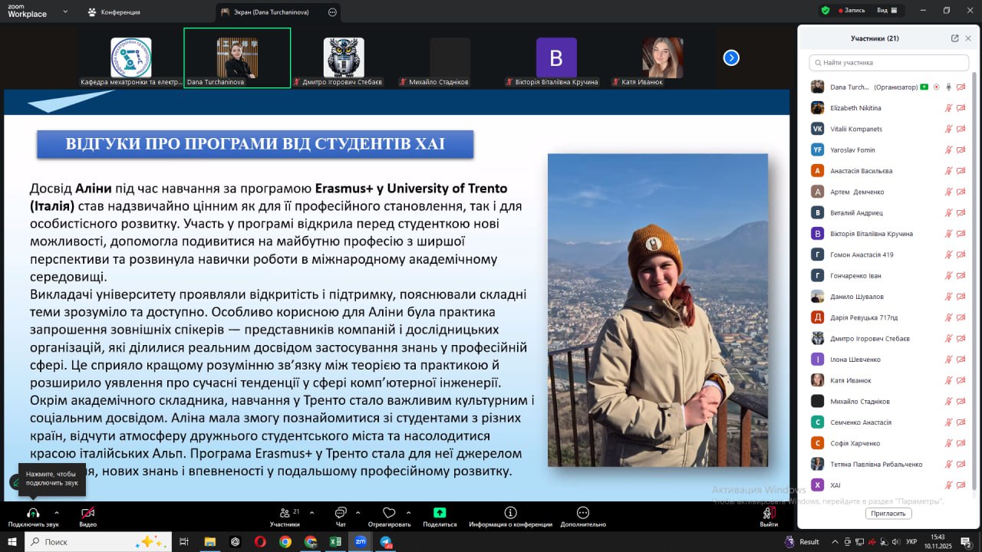Open Информация о конференции info icon
Viewport: 982px width, 552px height.
click(x=510, y=513)
